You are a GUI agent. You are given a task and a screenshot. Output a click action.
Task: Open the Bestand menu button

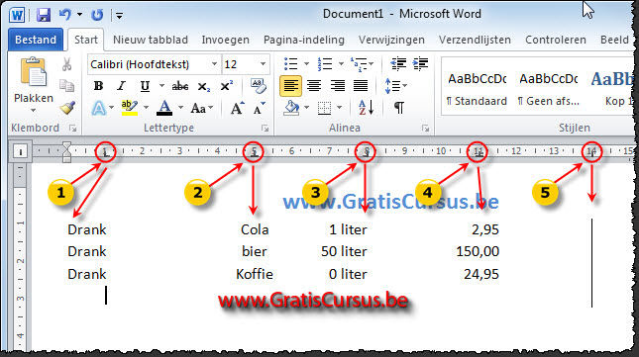(36, 40)
